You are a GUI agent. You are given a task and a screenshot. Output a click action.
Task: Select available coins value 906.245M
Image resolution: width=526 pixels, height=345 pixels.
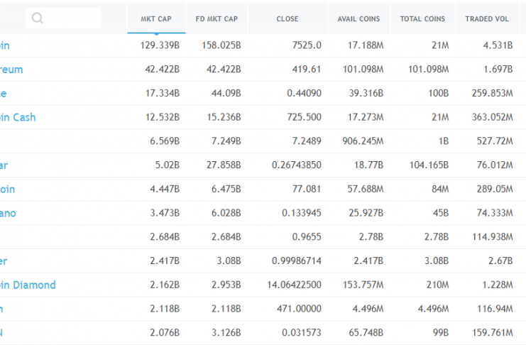click(363, 141)
